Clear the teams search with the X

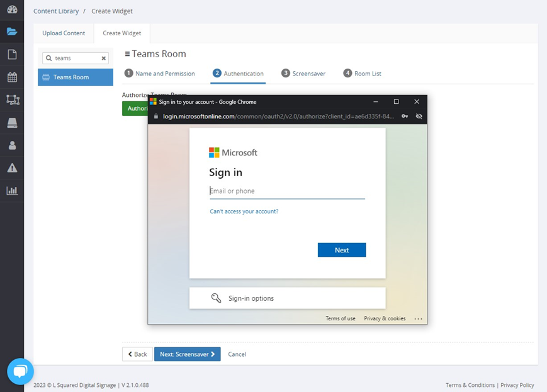[104, 59]
